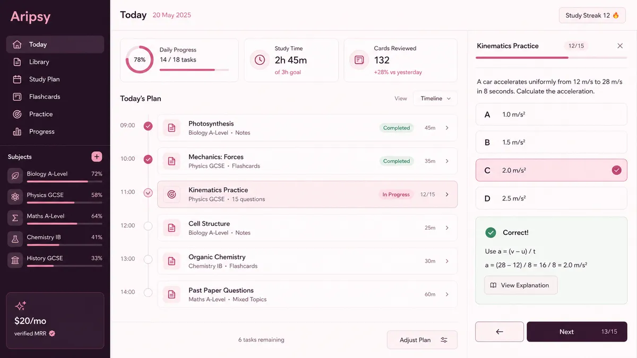
Task: Open the Study Plan calendar icon
Action: (x=17, y=80)
